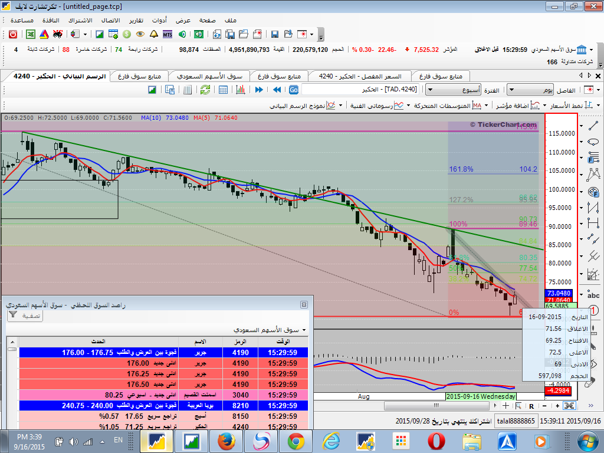Open the ملف menu
This screenshot has height=453, width=604.
click(231, 21)
